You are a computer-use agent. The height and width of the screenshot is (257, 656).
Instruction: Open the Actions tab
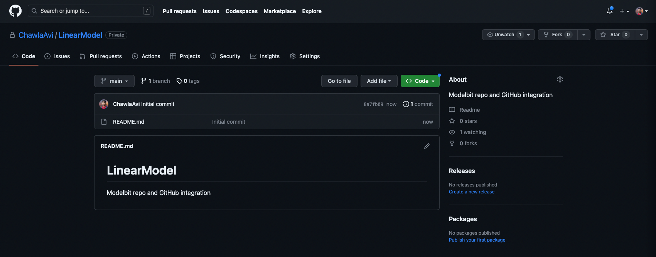click(146, 56)
